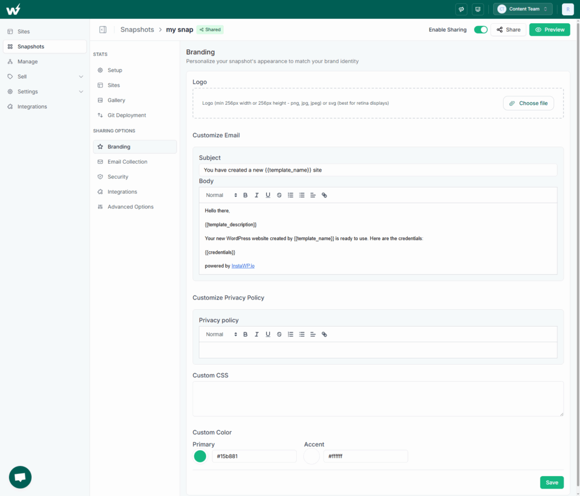The height and width of the screenshot is (496, 580).
Task: Expand the Sell menu chevron
Action: pos(81,76)
